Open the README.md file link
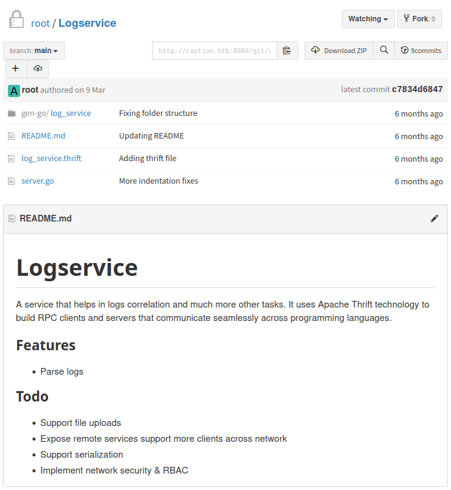451x490 pixels. pyautogui.click(x=43, y=136)
